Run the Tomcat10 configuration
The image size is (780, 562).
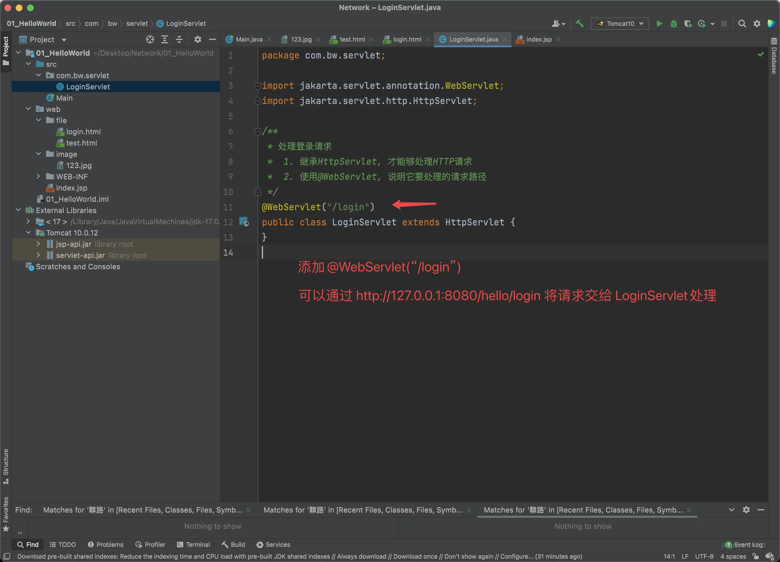point(659,24)
